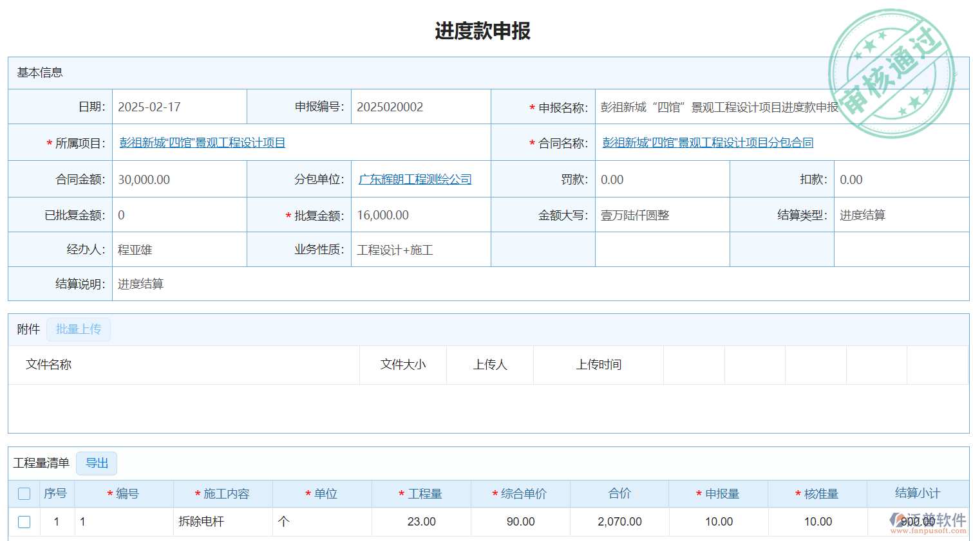The image size is (973, 541).
Task: Click the 结算说明 text field
Action: (x=515, y=284)
